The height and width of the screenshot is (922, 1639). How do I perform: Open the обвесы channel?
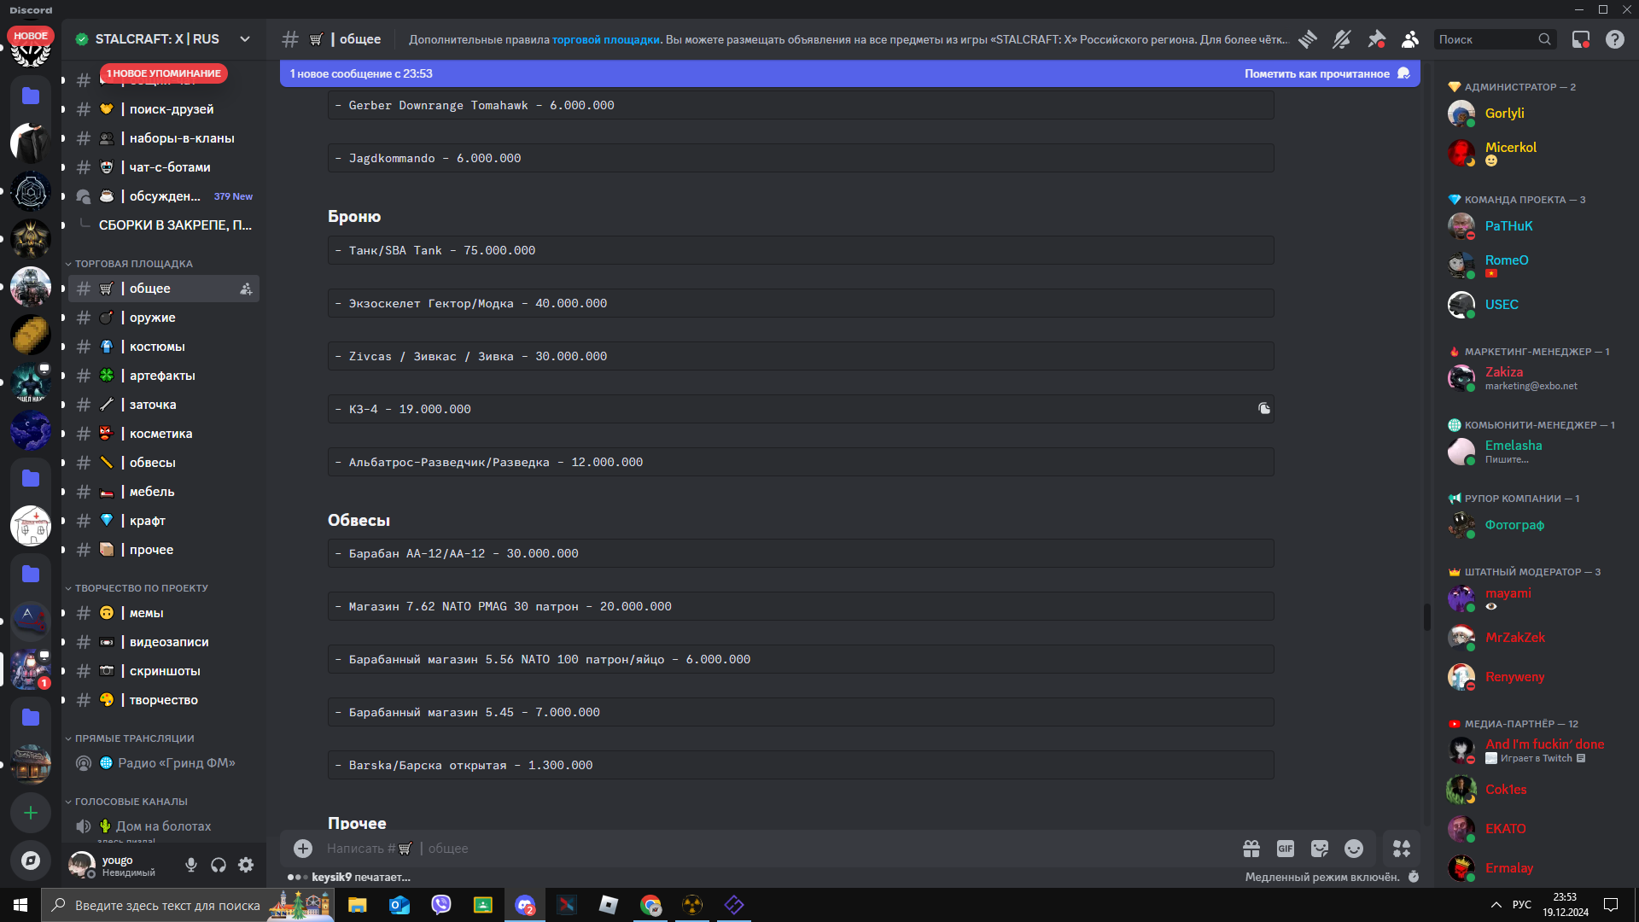point(164,463)
